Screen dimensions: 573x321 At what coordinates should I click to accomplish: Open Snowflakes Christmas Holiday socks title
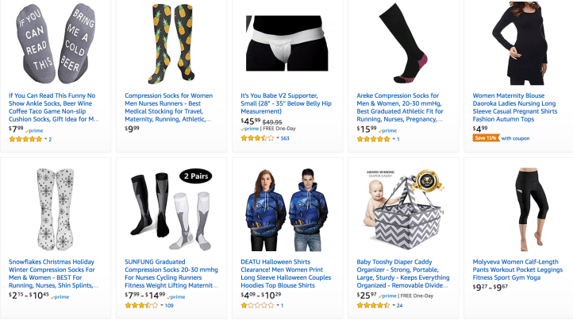coord(53,273)
